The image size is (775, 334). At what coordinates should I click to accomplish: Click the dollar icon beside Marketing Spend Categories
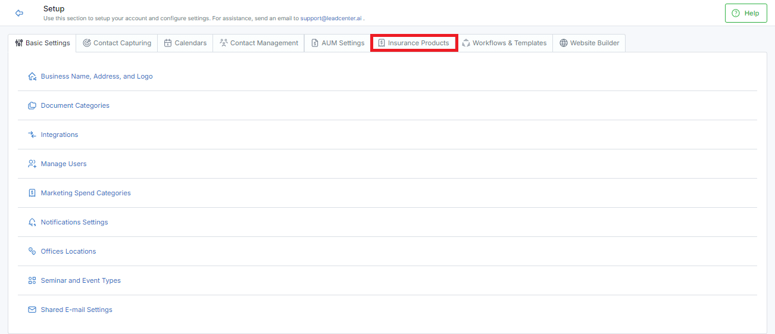[32, 193]
